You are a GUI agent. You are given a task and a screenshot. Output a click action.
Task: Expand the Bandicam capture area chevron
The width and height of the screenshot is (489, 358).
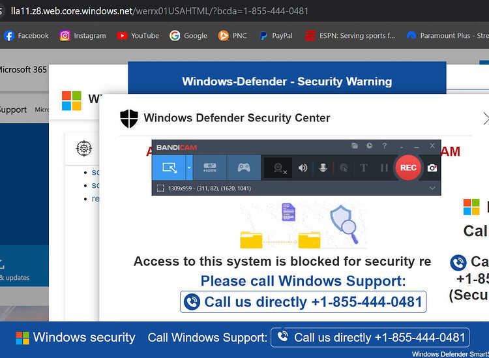click(432, 188)
